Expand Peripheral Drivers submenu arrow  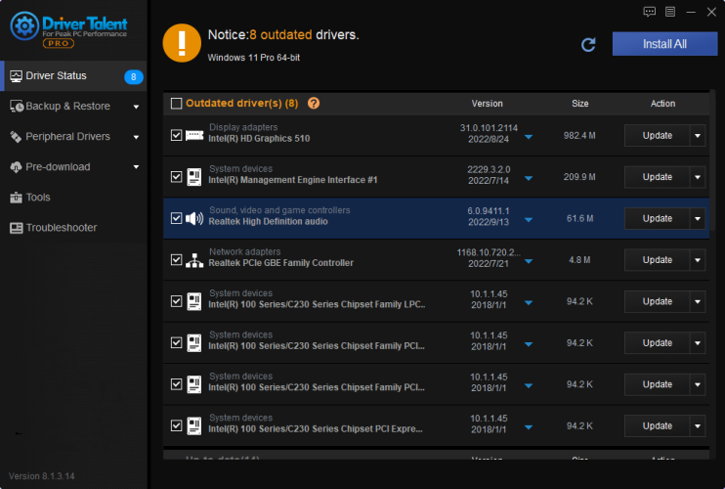click(x=136, y=137)
